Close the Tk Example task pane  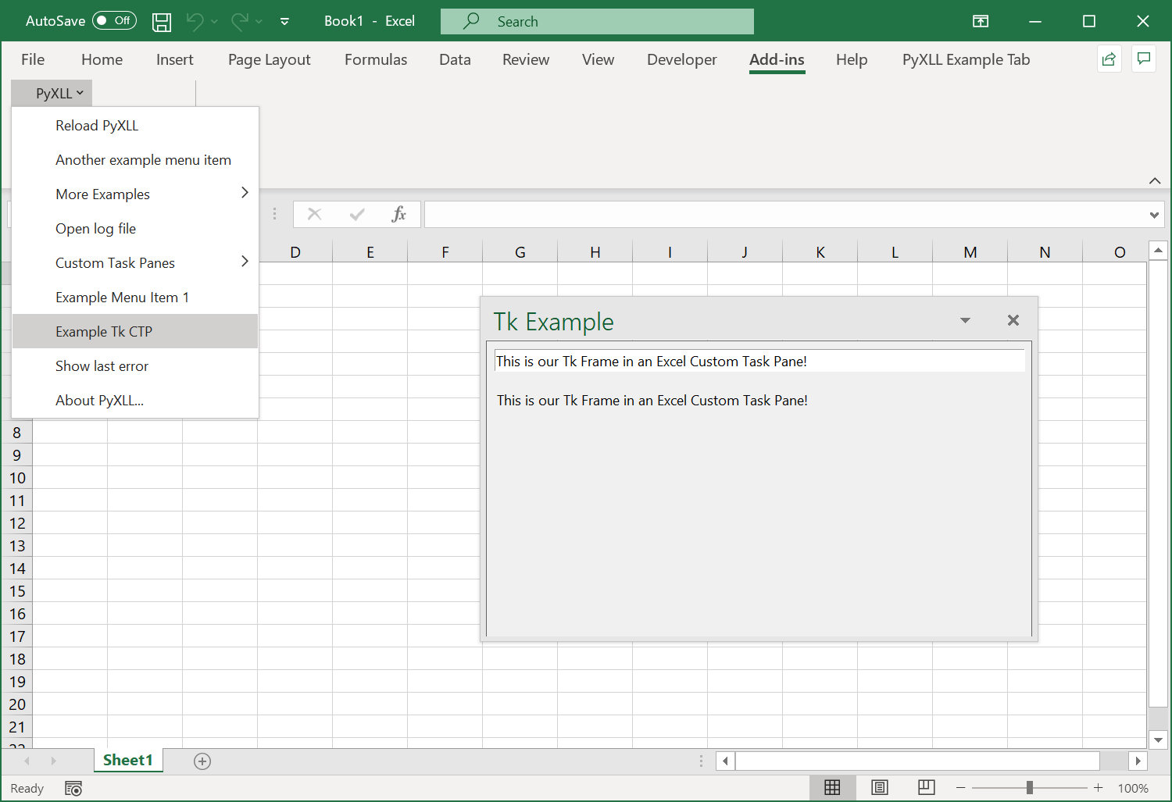point(1013,320)
